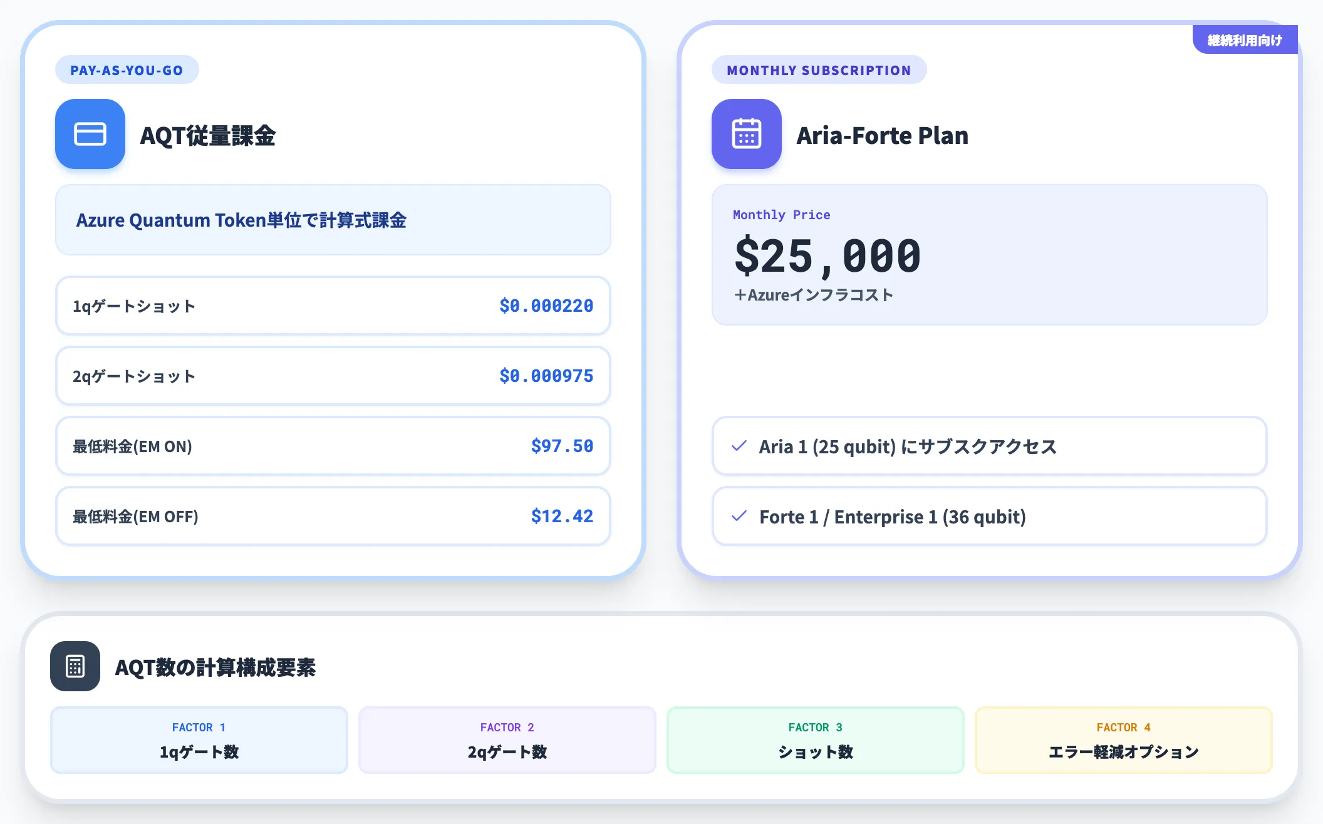Click the $0.000975 price value
The height and width of the screenshot is (824, 1323).
546,376
